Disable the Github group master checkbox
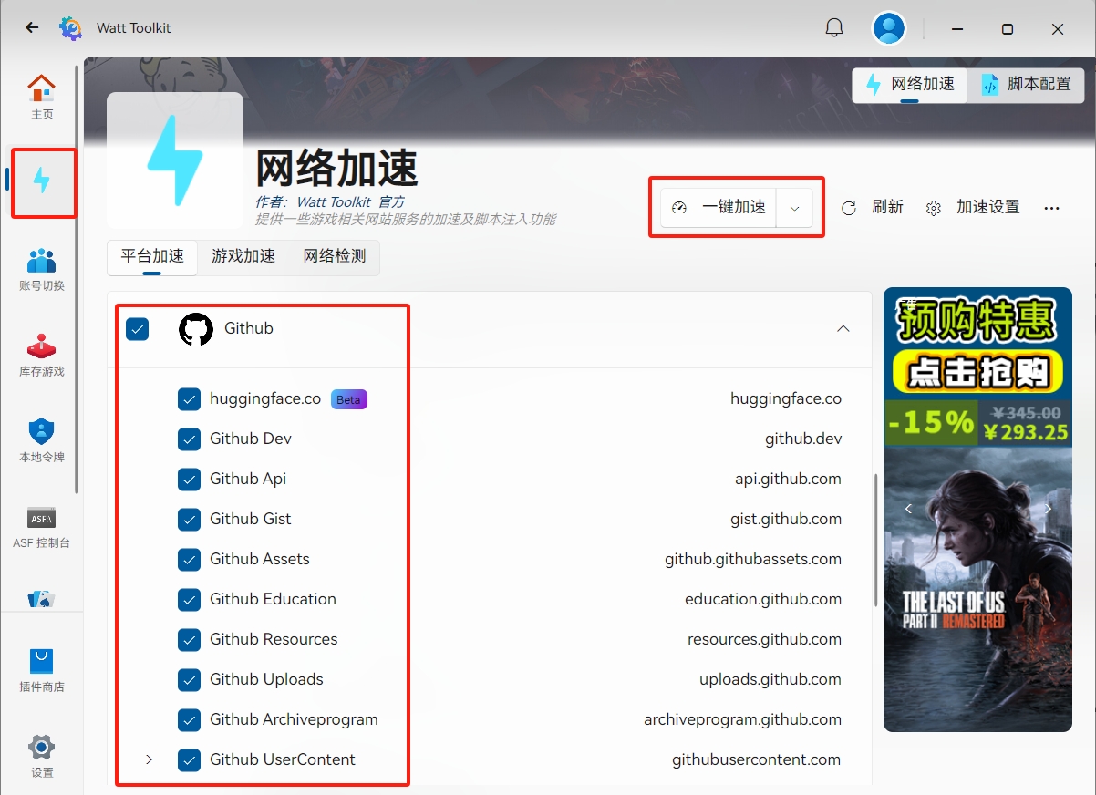This screenshot has width=1096, height=795. [x=137, y=329]
